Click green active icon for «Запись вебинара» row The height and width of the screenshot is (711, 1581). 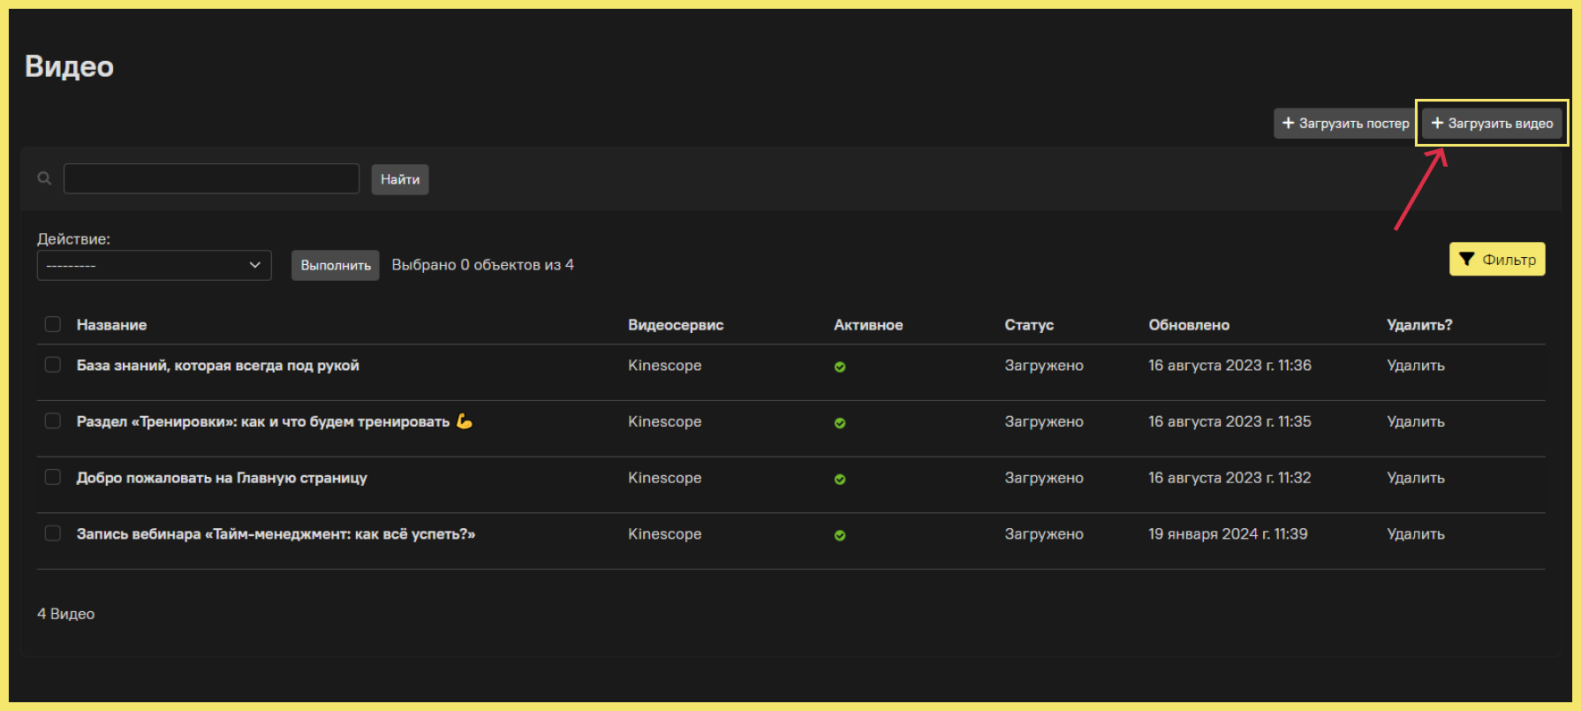point(840,535)
